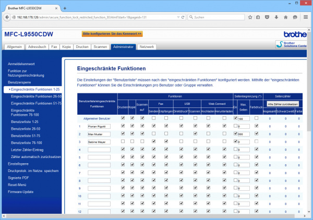Screen dimensions: 313x220
Task: Open the Firmware-Update link
Action: point(21,192)
